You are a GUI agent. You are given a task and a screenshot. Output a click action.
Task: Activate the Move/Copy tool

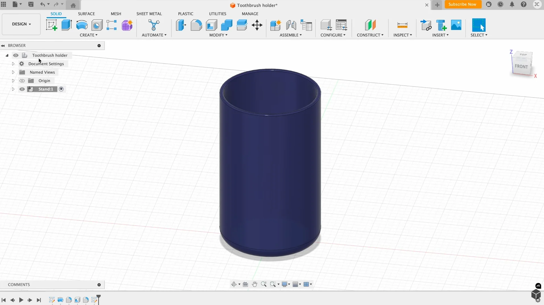point(257,25)
